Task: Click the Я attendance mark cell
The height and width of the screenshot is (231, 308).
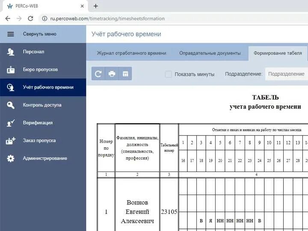Action: tap(210, 221)
